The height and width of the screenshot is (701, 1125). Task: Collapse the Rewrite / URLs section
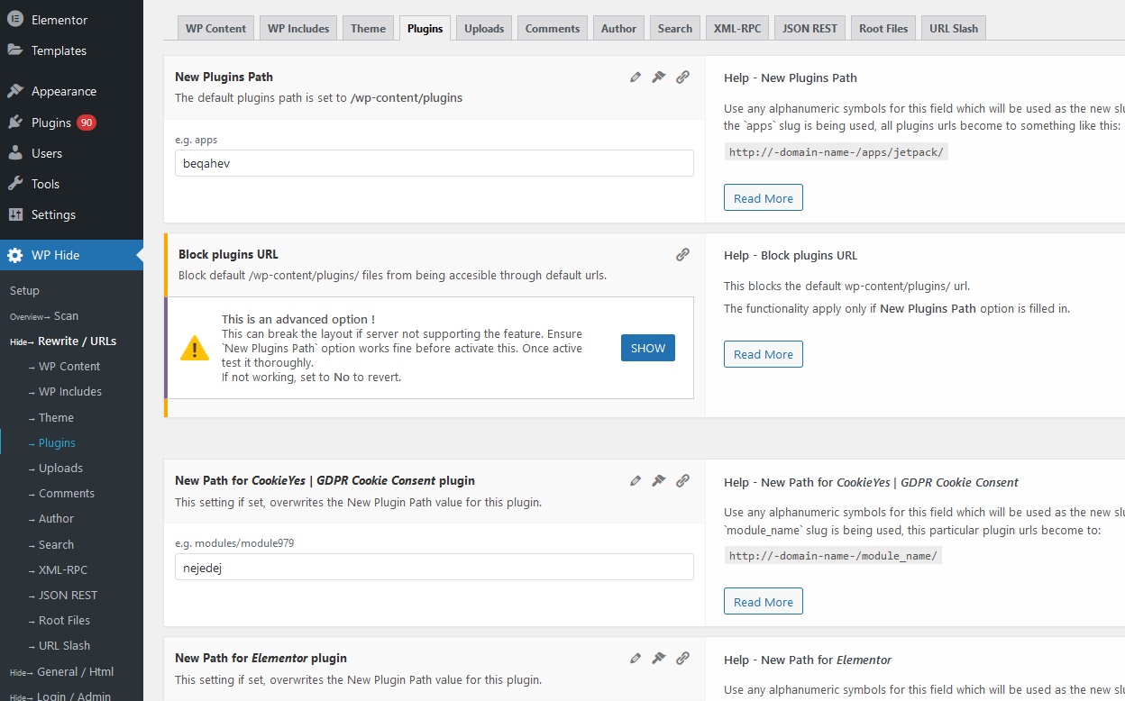coord(77,341)
